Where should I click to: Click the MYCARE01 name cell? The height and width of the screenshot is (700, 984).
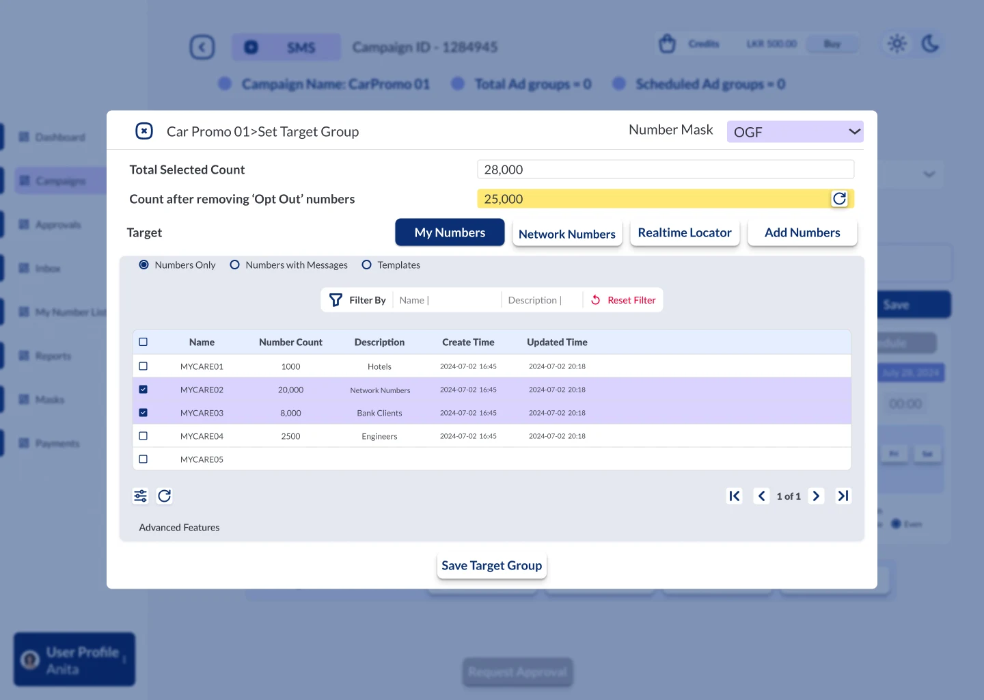click(202, 367)
